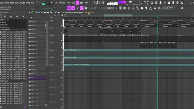
Task: Select the Slice tool
Action: point(51,12)
